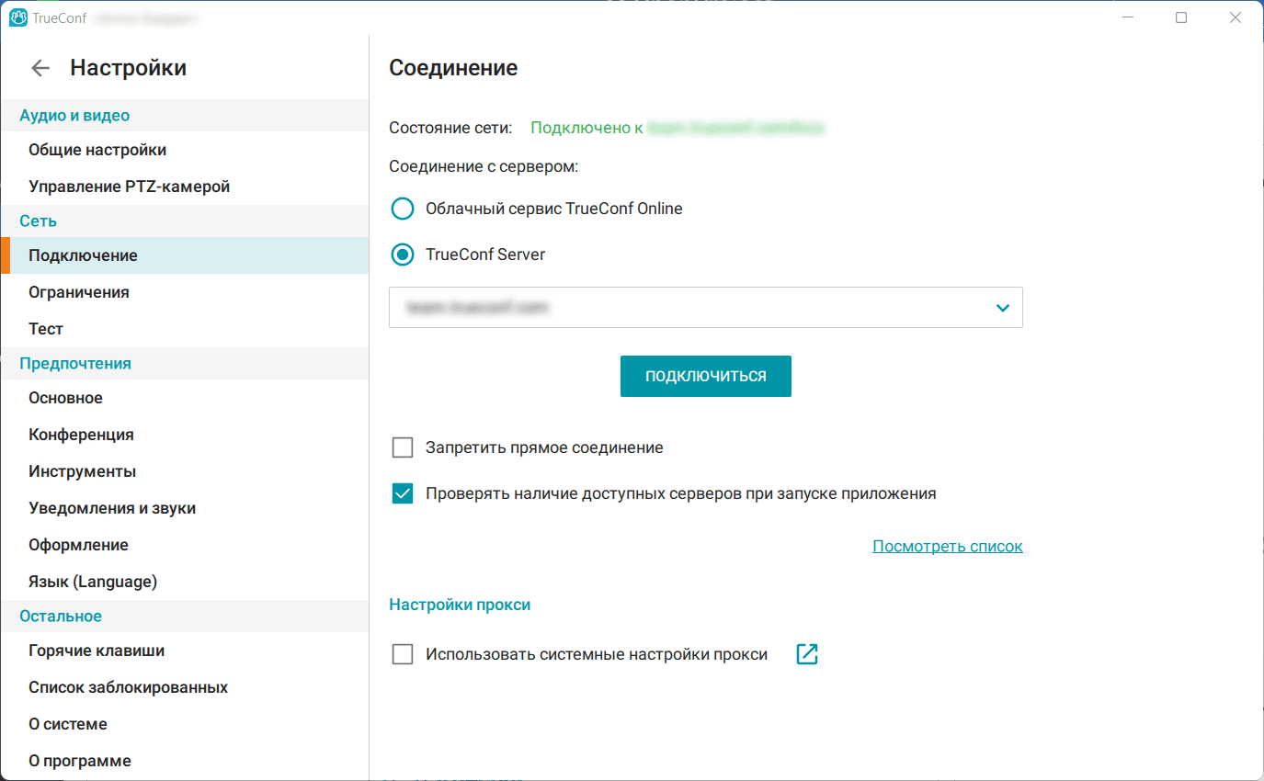Select Подключение in the sidebar

(185, 255)
